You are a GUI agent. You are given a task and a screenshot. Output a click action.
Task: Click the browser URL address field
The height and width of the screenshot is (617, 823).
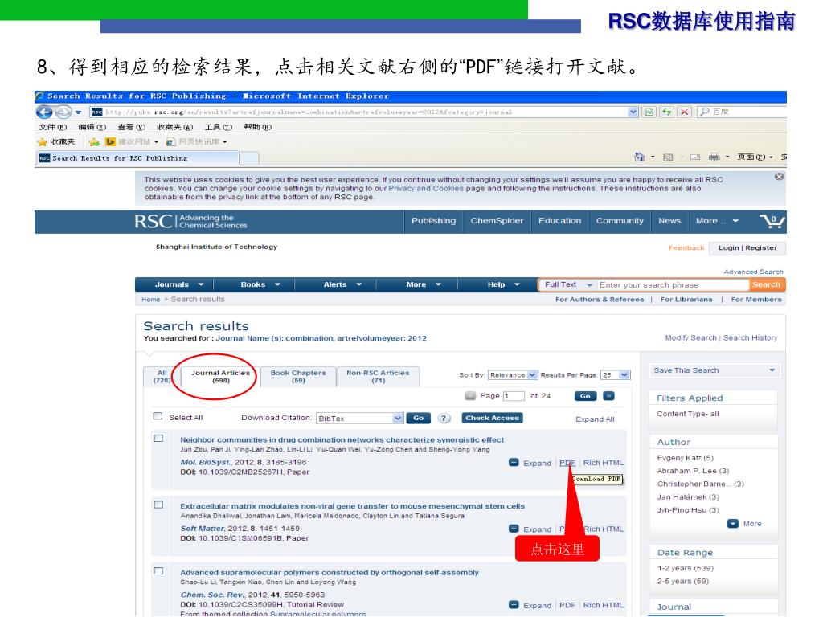pyautogui.click(x=359, y=112)
